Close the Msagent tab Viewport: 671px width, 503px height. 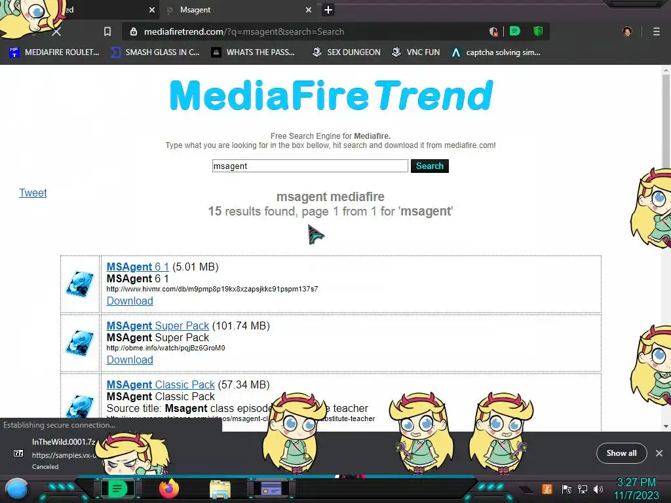pyautogui.click(x=309, y=10)
